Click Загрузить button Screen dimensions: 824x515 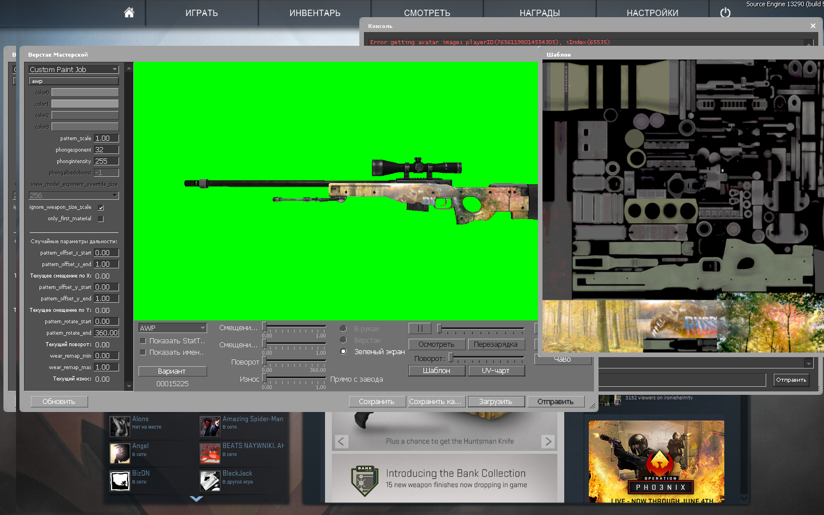pos(496,402)
